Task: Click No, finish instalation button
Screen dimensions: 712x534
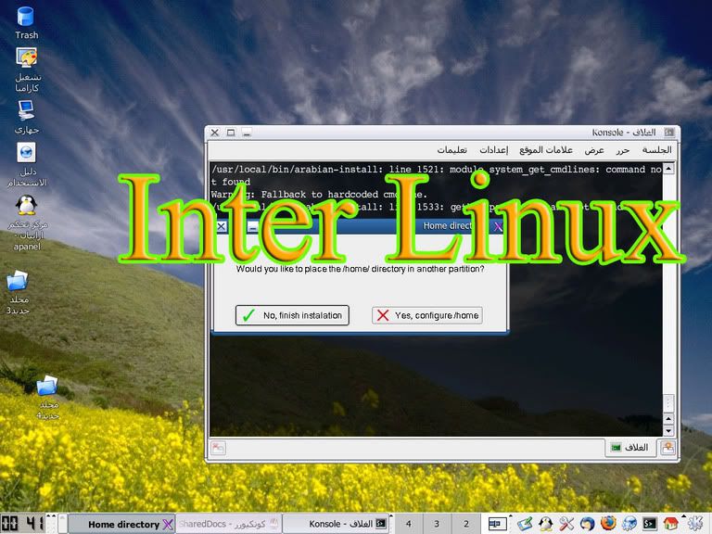Action: coord(292,315)
